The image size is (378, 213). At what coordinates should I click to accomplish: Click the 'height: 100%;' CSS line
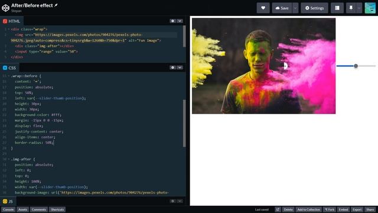pos(28,182)
